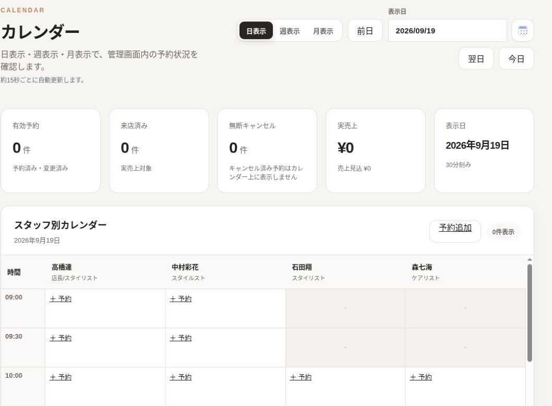552x406 pixels.
Task: Click the 2026年9月19日 card value
Action: [477, 145]
